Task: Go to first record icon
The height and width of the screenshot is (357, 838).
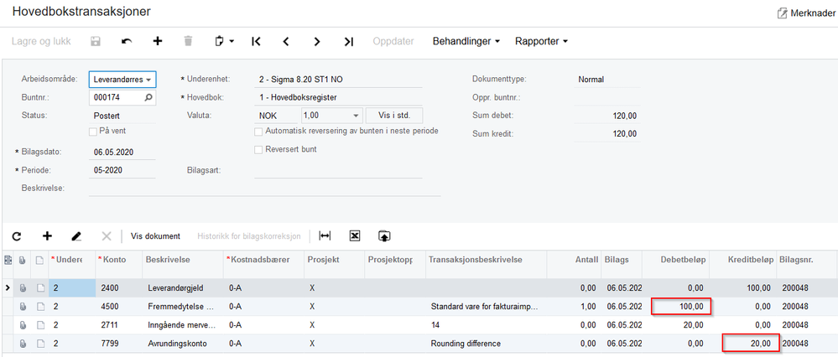Action: pos(256,41)
